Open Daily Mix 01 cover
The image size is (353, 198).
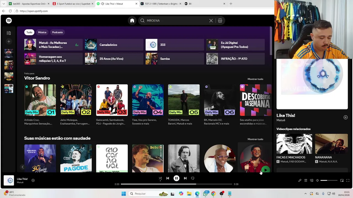[40, 100]
